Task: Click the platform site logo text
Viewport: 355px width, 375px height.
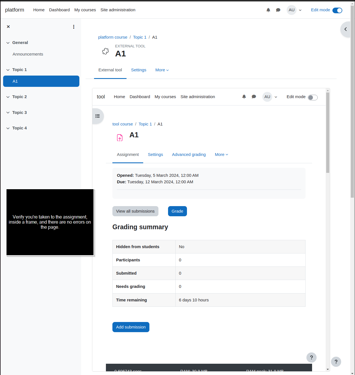Action: pos(15,10)
